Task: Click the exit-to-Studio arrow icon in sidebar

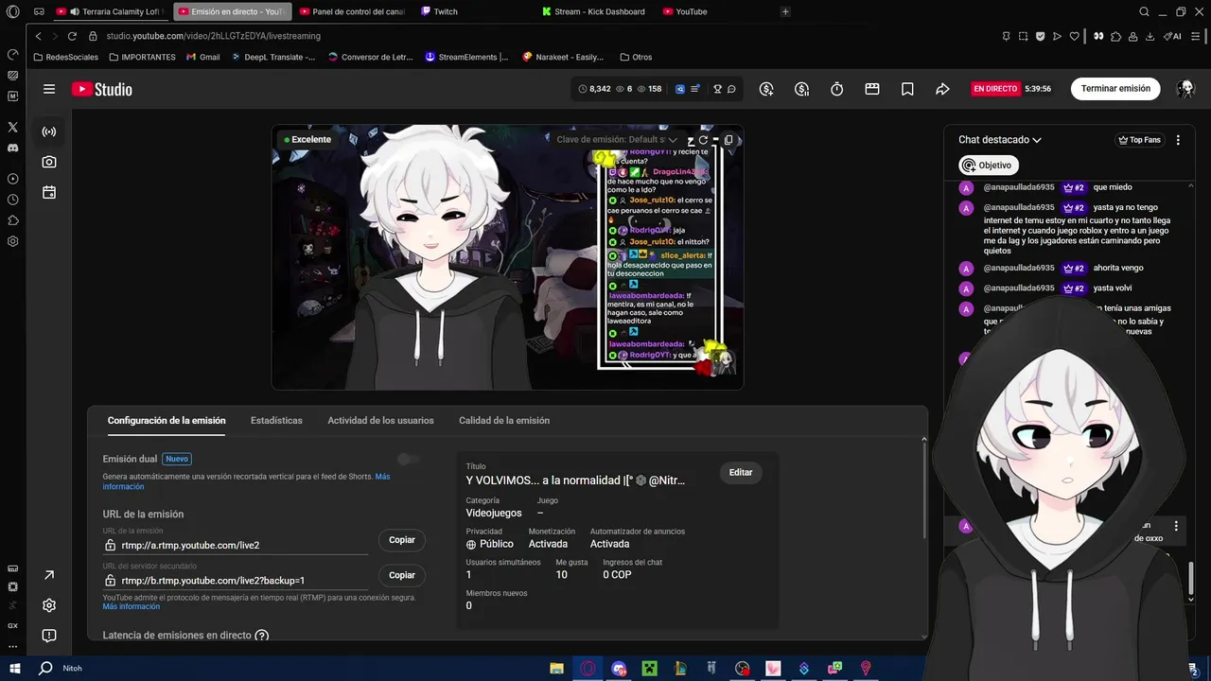Action: (x=49, y=575)
